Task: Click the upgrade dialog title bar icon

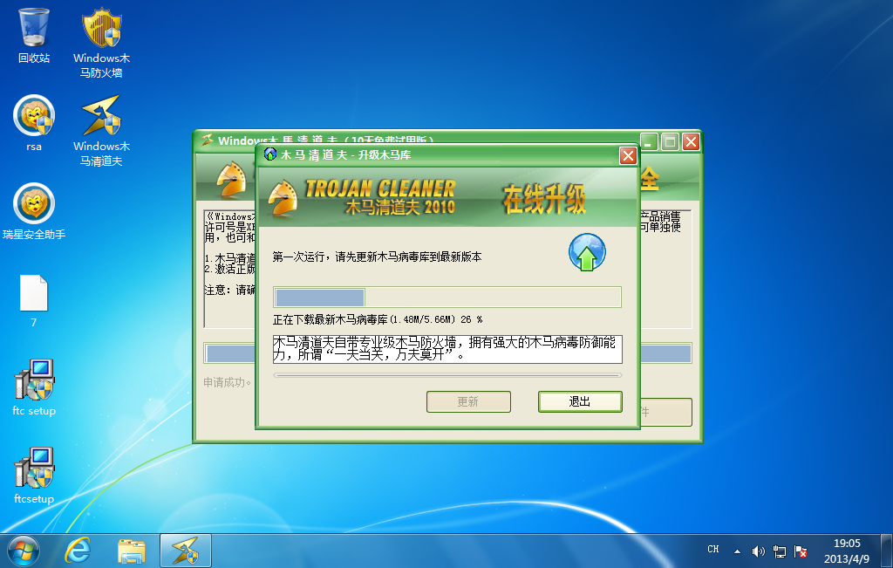Action: pos(270,154)
